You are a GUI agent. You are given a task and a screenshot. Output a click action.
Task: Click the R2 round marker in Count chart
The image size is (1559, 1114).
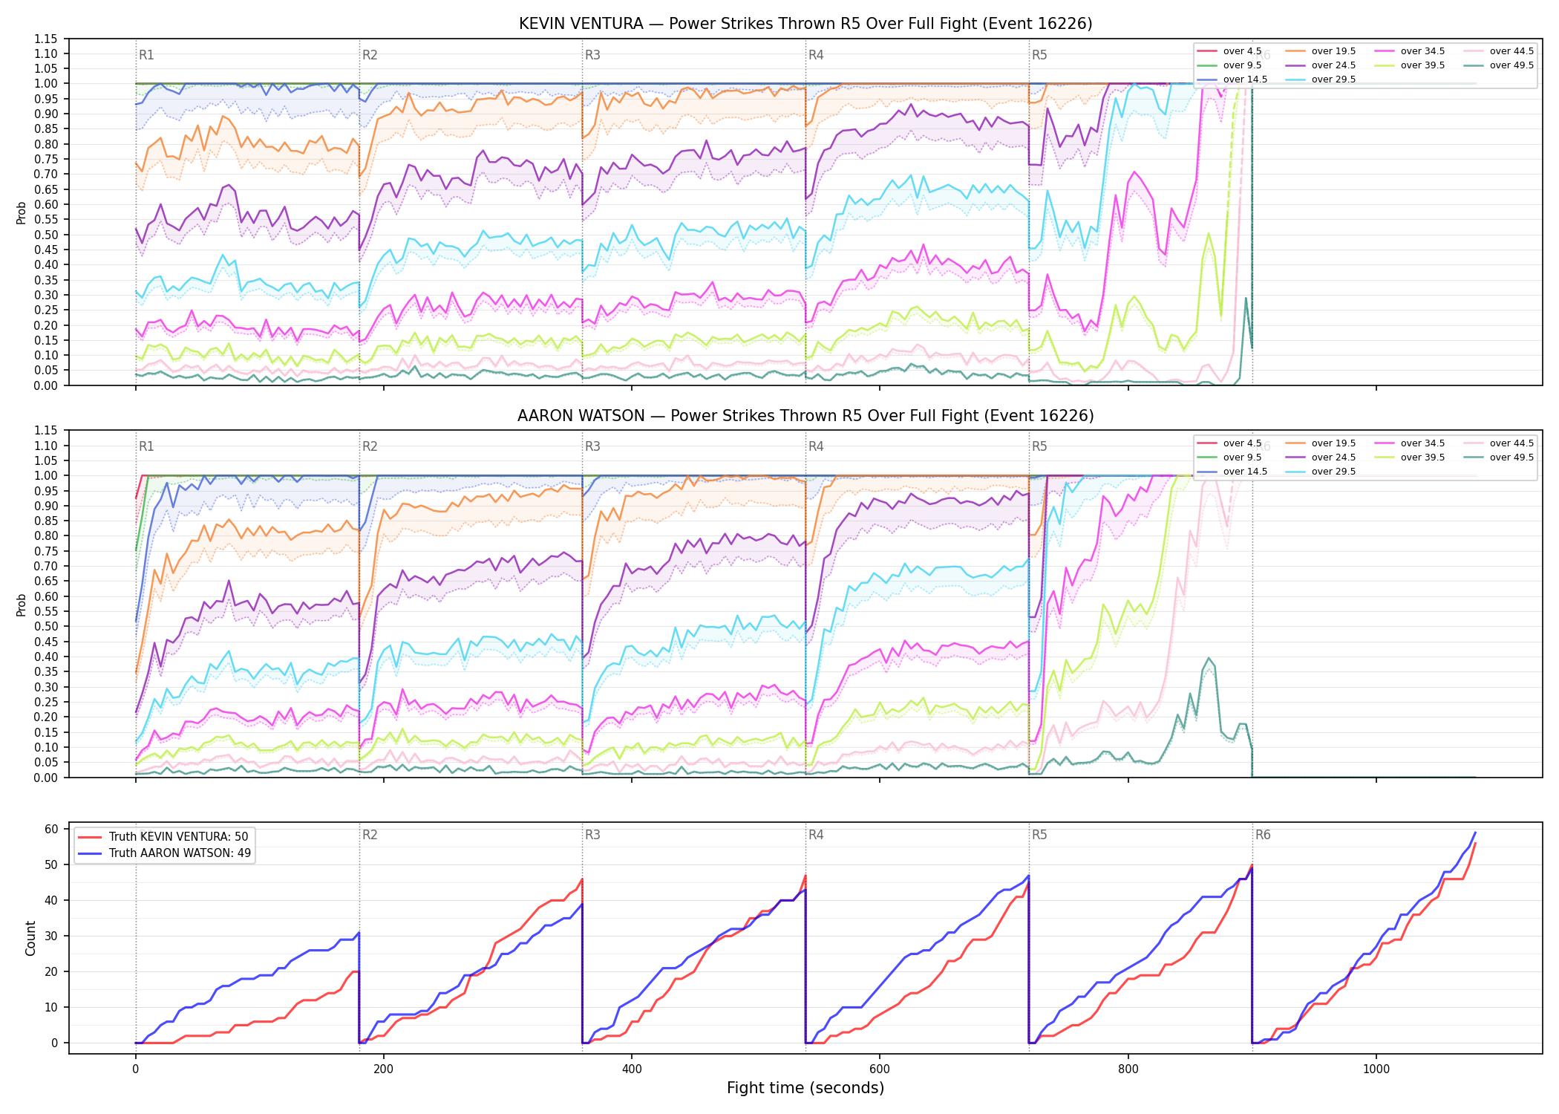(370, 835)
